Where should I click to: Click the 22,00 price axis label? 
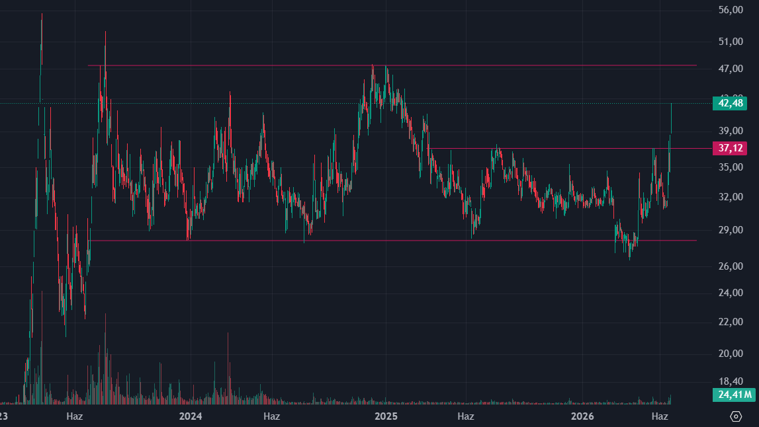point(731,322)
